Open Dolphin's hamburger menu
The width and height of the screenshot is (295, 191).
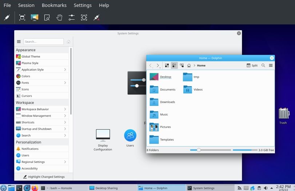tap(271, 66)
